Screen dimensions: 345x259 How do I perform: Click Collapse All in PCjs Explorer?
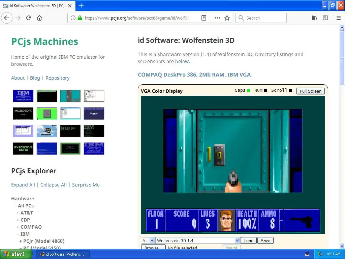(x=54, y=185)
